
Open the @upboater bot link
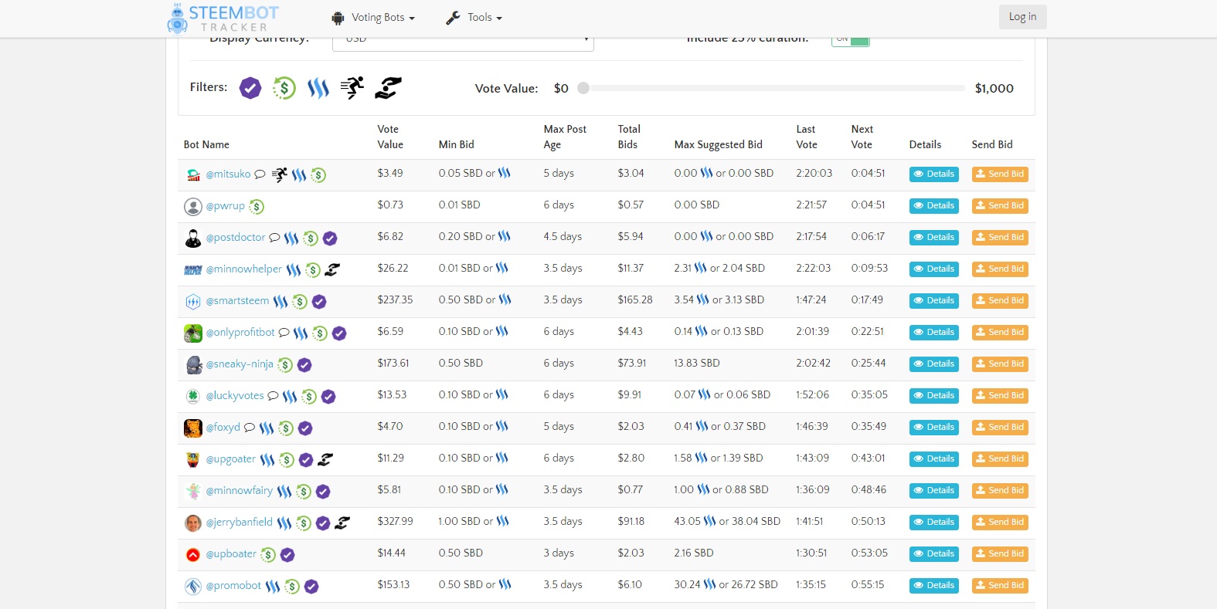pos(231,554)
